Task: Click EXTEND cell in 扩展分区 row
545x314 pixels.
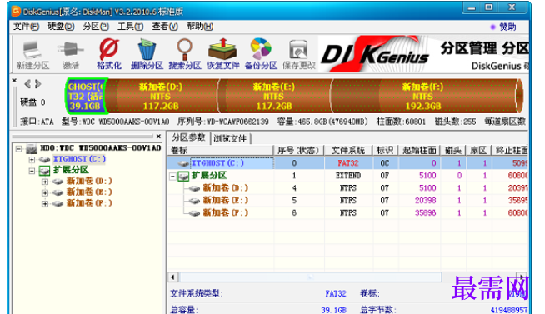Action: 348,176
